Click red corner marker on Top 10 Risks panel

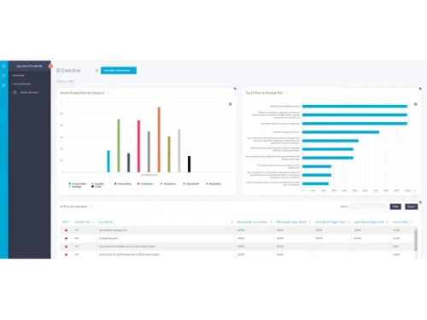coord(420,89)
